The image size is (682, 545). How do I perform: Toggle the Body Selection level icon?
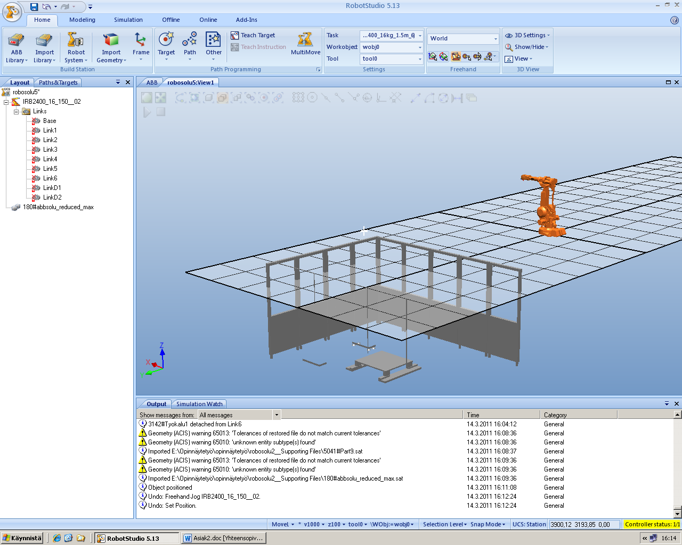point(208,97)
